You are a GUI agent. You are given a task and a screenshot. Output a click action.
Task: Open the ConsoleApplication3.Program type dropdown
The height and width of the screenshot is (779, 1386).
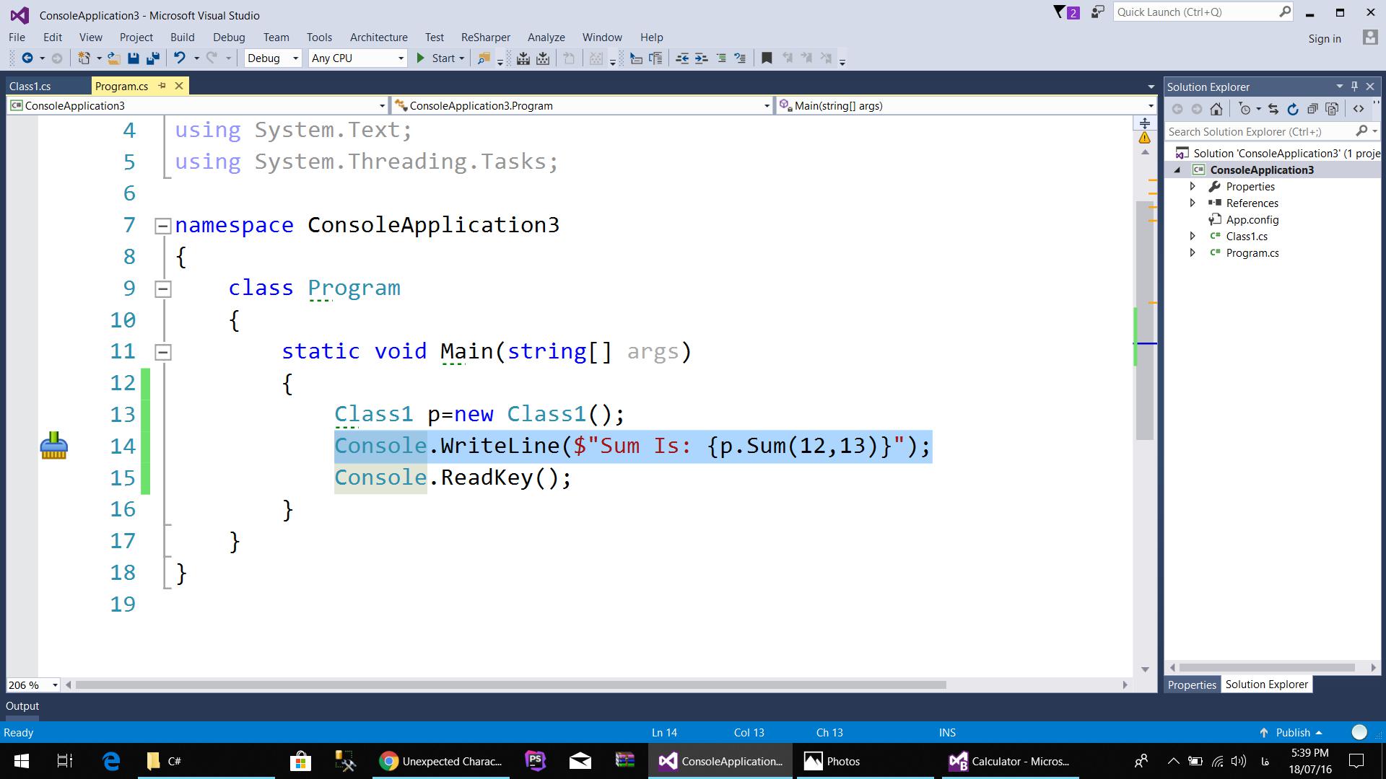coord(583,106)
